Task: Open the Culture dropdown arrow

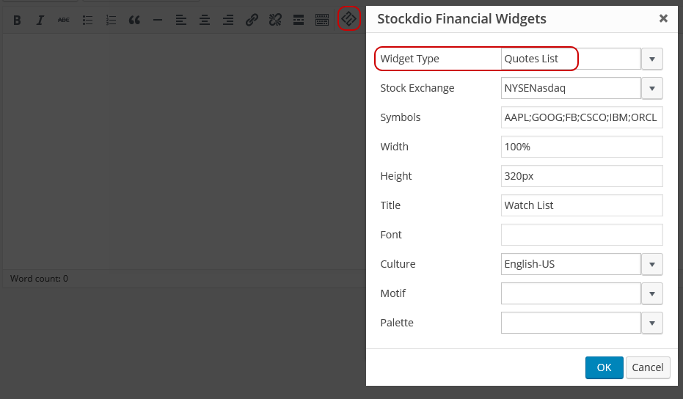Action: (x=652, y=264)
